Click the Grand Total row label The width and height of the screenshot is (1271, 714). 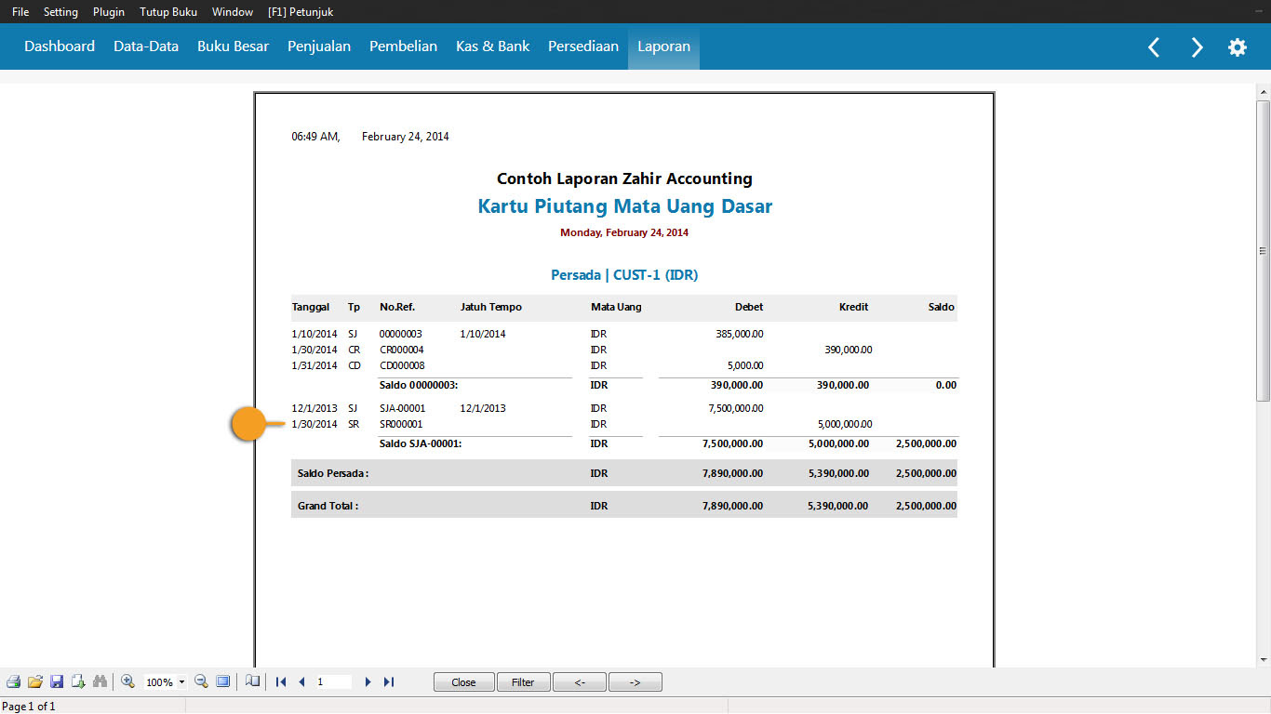328,506
